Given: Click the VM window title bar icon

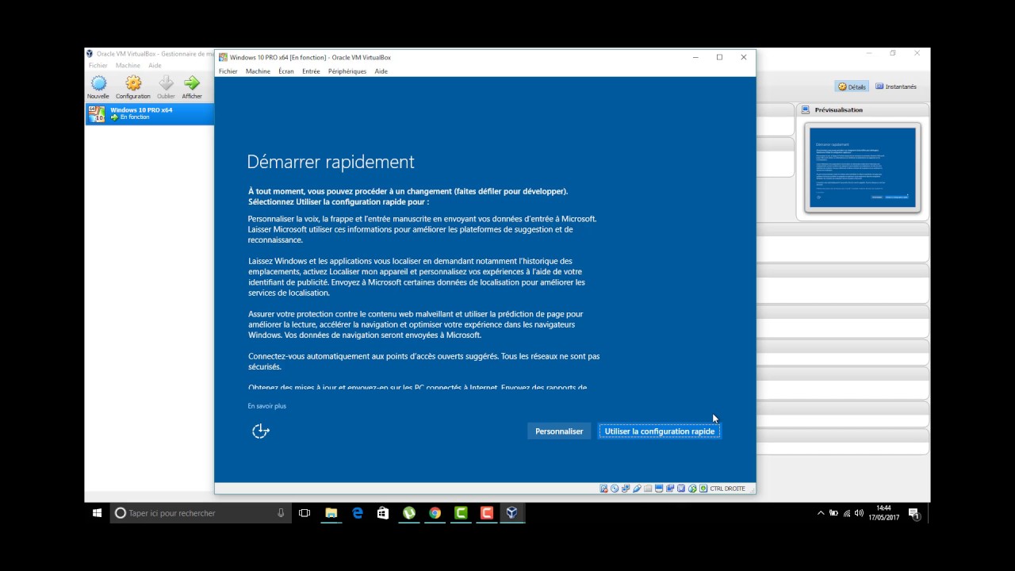Looking at the screenshot, I should click(224, 57).
